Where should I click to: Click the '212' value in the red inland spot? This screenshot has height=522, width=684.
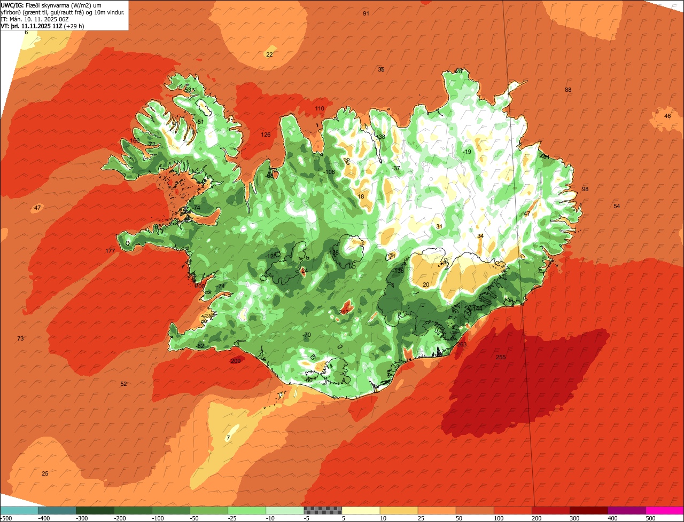point(344,312)
